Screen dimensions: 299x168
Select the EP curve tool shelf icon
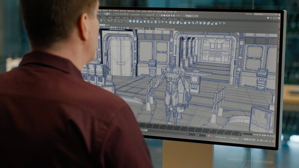click(x=105, y=21)
